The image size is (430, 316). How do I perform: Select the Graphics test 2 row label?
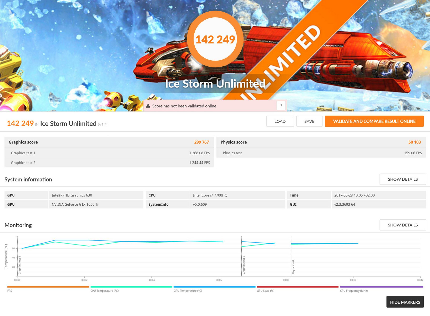point(23,163)
